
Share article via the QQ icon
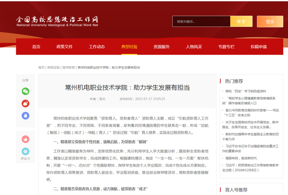tap(25, 115)
